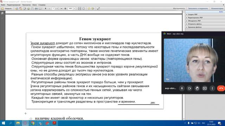Open the Windows notification center
Image resolution: width=225 pixels, height=126 pixels.
click(219, 123)
